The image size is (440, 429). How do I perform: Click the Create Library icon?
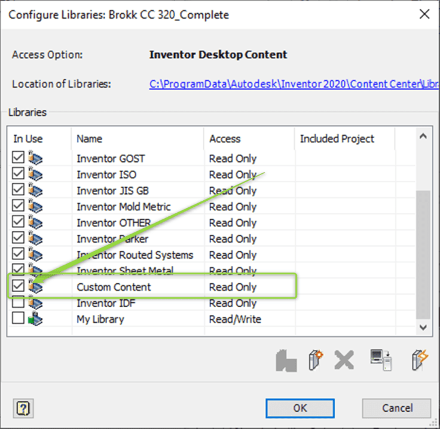tap(316, 360)
